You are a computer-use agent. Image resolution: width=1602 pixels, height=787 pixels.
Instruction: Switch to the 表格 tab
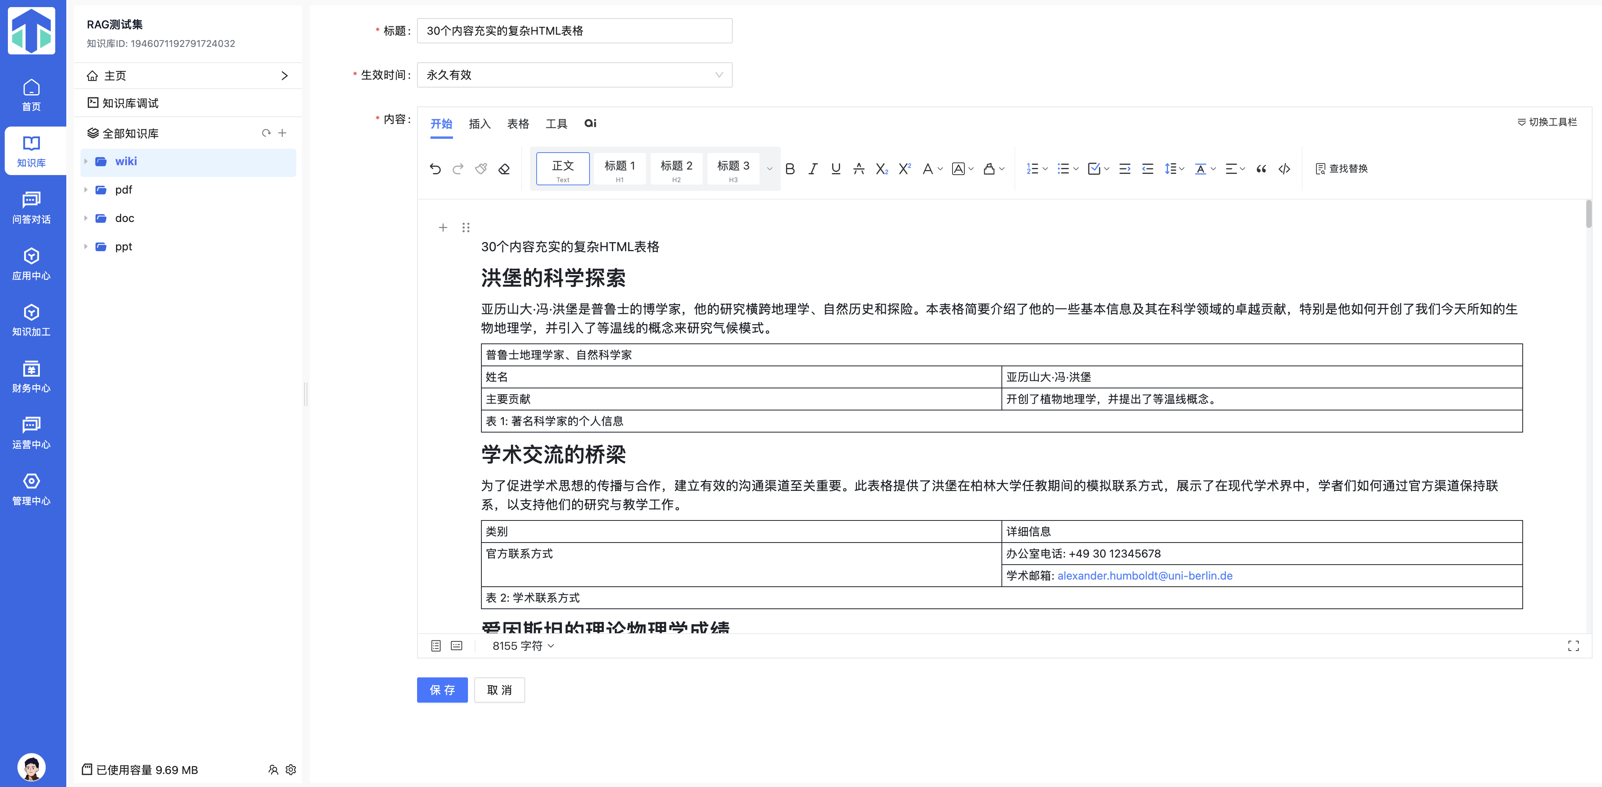(517, 124)
